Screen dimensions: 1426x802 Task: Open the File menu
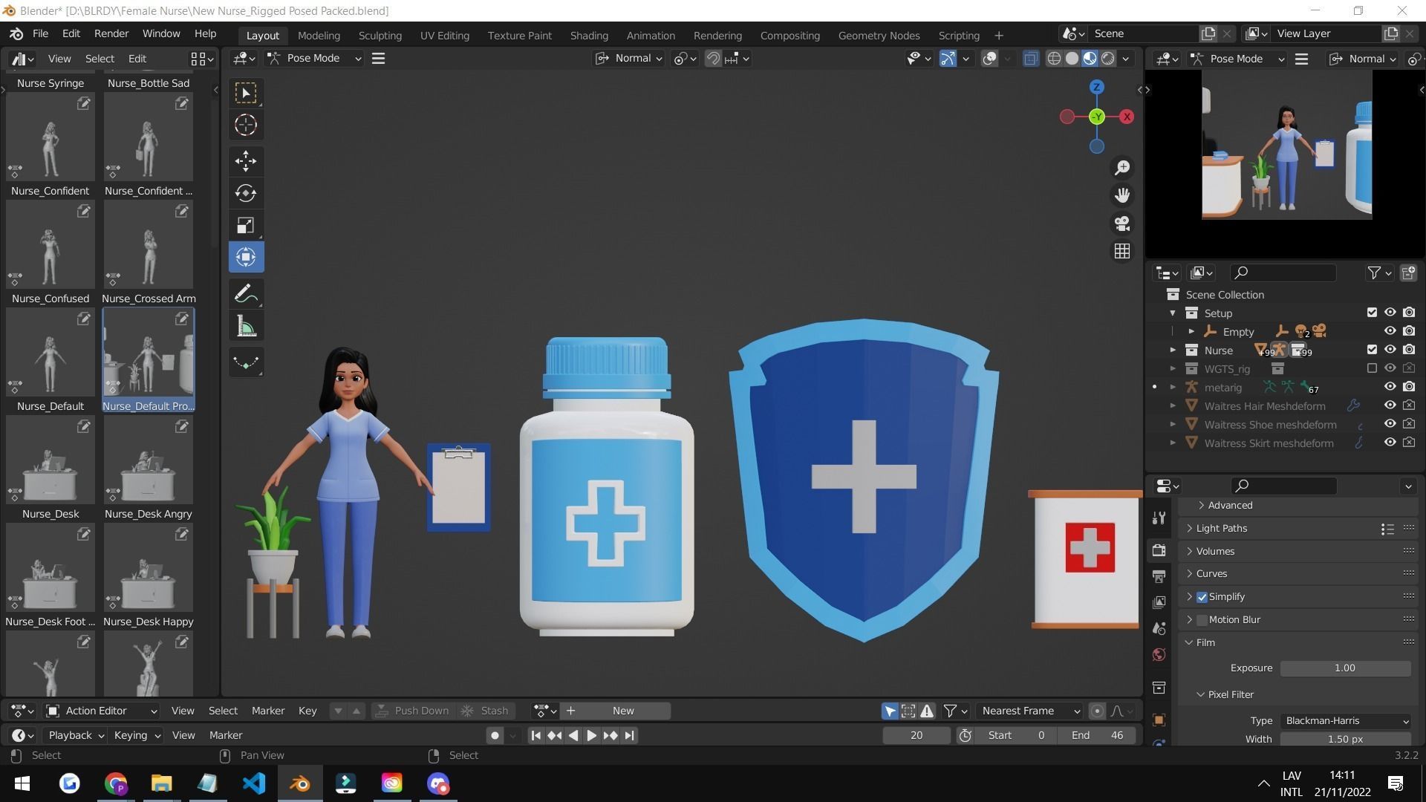[40, 34]
